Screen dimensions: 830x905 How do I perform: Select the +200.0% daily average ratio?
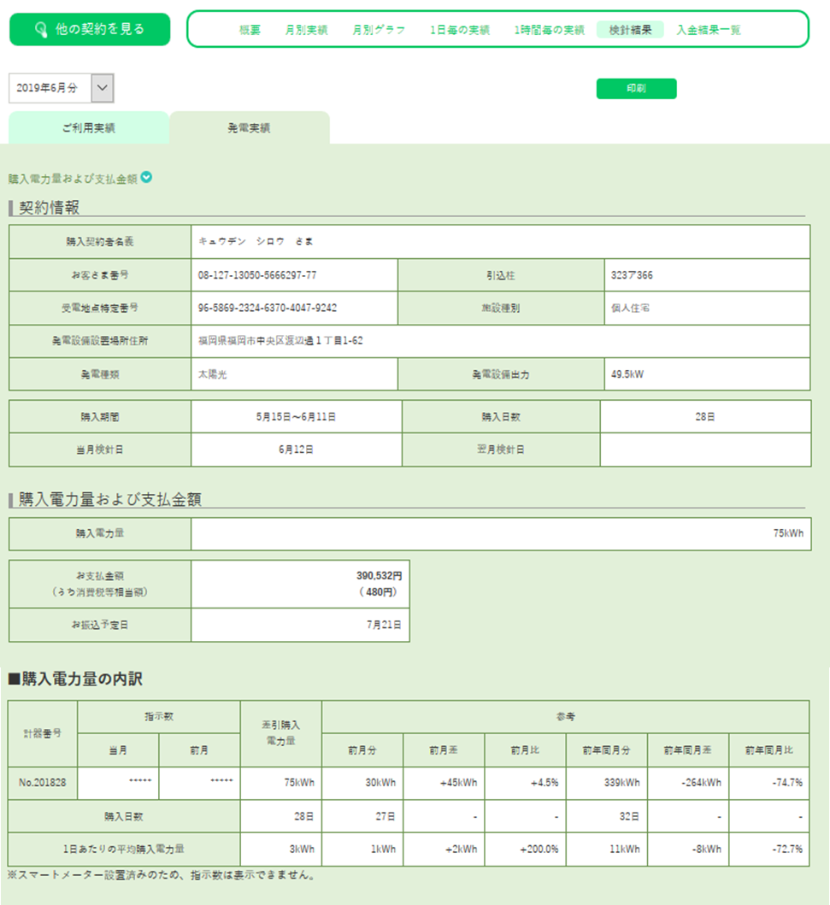tap(539, 849)
